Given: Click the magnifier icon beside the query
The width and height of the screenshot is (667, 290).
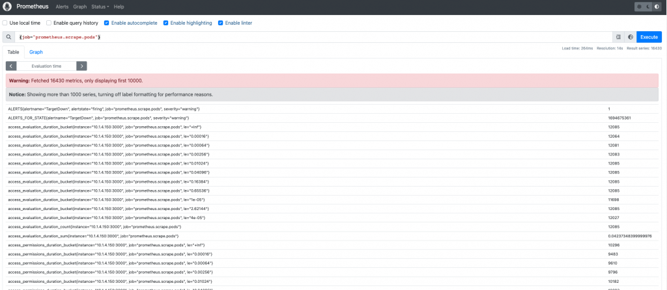Looking at the screenshot, I should [8, 37].
